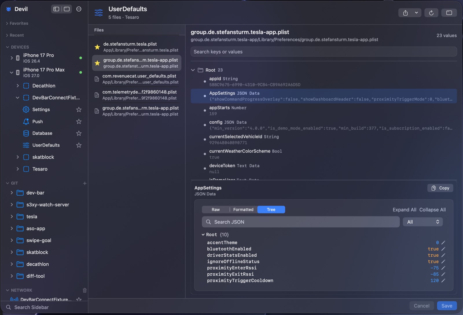Collapse the iPhone 17 Pro Max device
Image resolution: width=463 pixels, height=315 pixels.
pyautogui.click(x=12, y=73)
